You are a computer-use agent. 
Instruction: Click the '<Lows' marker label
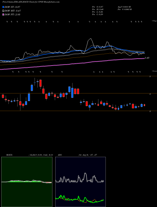pyautogui.click(x=154, y=71)
